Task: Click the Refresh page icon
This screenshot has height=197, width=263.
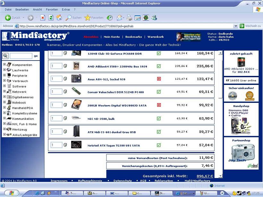Action: tap(51, 18)
